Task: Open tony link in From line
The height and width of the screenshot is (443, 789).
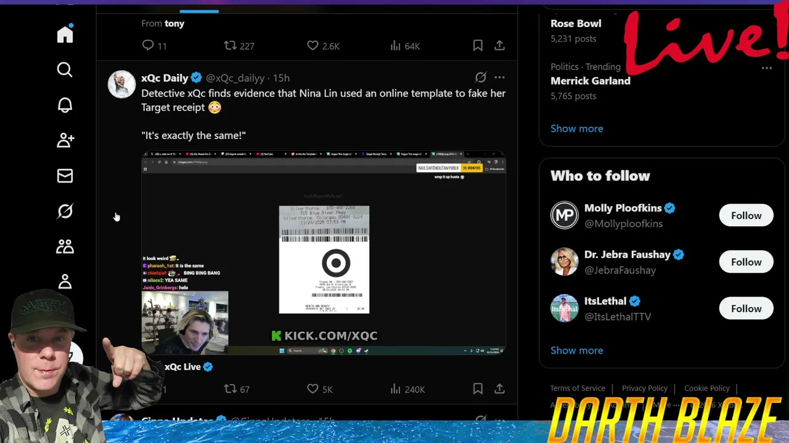Action: point(174,23)
